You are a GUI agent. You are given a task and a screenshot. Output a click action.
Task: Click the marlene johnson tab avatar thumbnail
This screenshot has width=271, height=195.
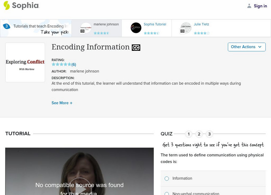86,28
